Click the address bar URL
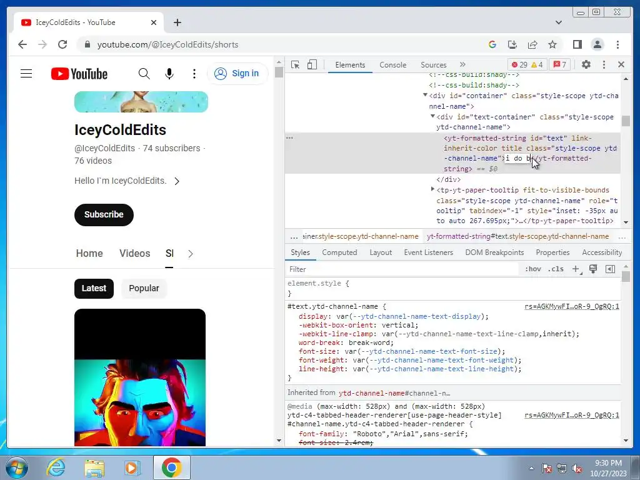The width and height of the screenshot is (640, 480). click(x=167, y=44)
